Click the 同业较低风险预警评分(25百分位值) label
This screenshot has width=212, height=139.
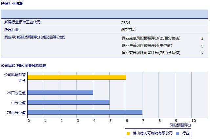tap(151, 38)
